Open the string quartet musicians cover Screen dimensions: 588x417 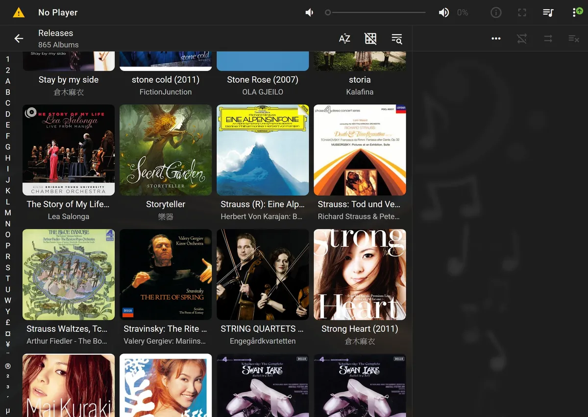click(263, 275)
